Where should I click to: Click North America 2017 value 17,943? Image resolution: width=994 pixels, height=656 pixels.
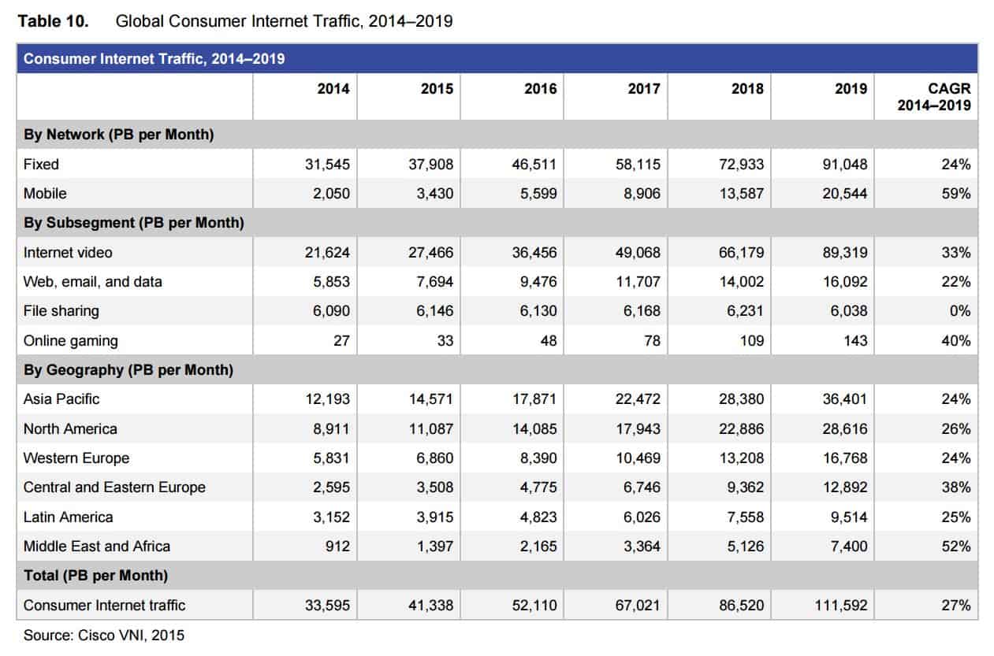637,429
